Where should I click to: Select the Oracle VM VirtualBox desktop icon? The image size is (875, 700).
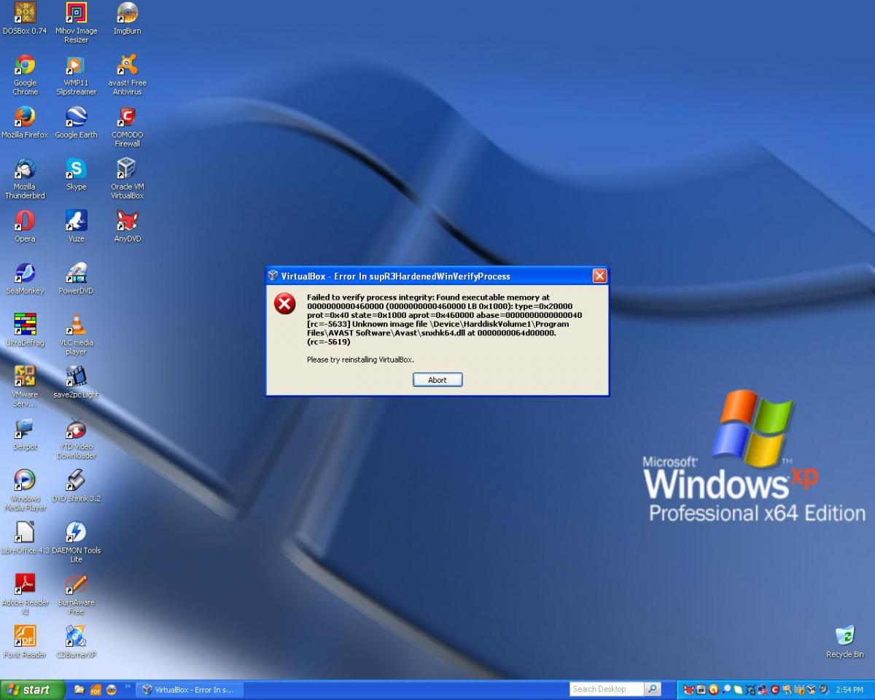click(127, 179)
